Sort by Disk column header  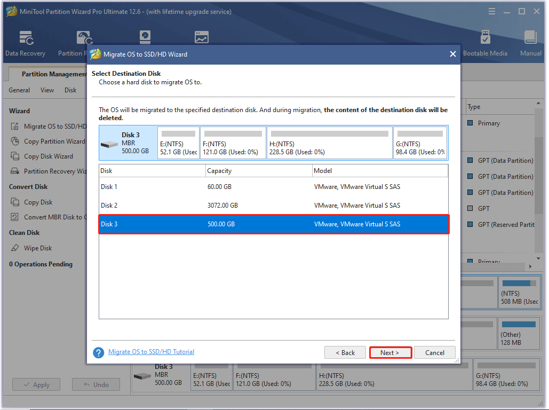(x=152, y=171)
